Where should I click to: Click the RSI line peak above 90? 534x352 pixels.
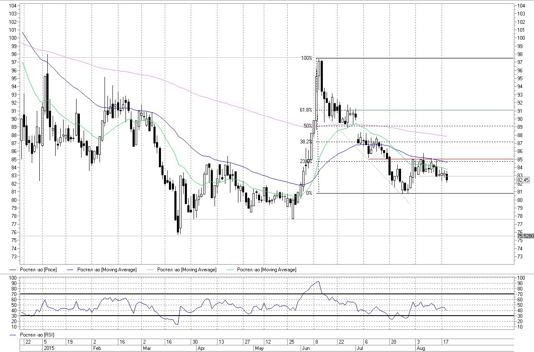319,281
